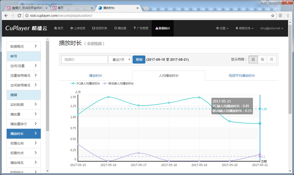Click the CuPlayer 酷播云 logo
This screenshot has height=175, width=294.
click(26, 28)
